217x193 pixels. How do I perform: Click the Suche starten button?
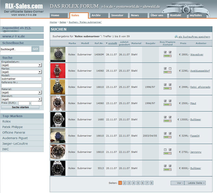[20, 107]
